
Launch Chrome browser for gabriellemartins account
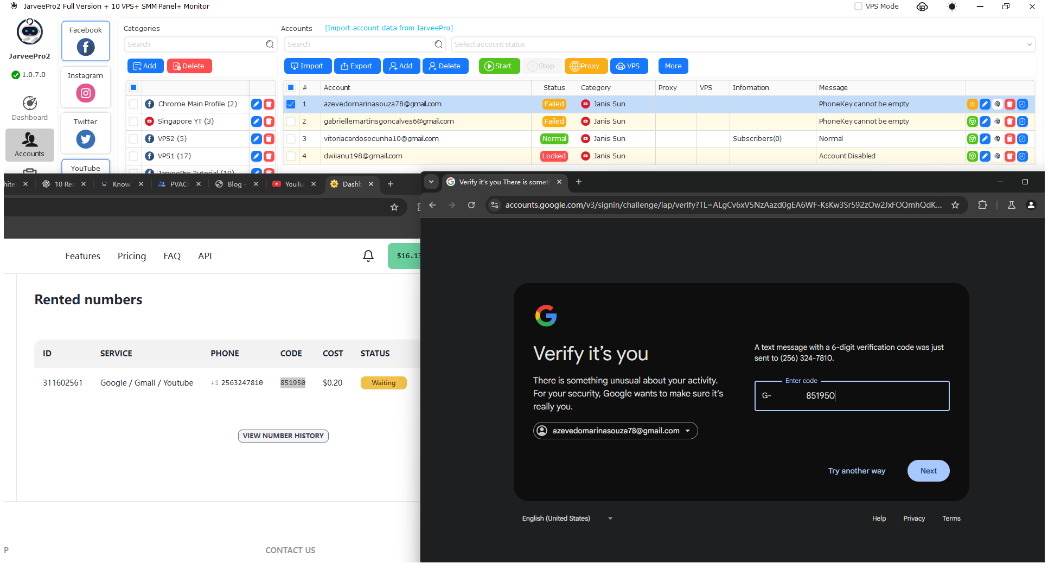click(x=973, y=121)
